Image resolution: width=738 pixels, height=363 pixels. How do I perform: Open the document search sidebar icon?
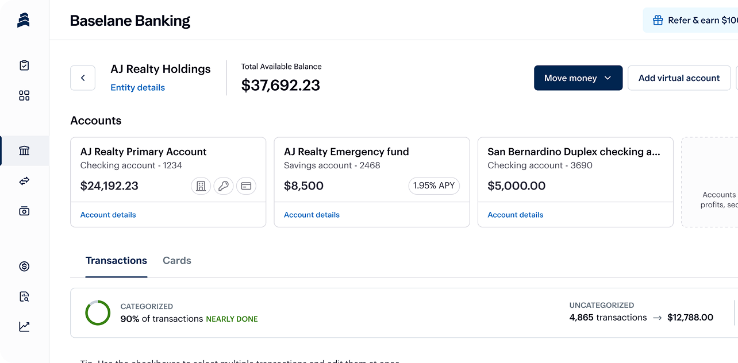[24, 296]
